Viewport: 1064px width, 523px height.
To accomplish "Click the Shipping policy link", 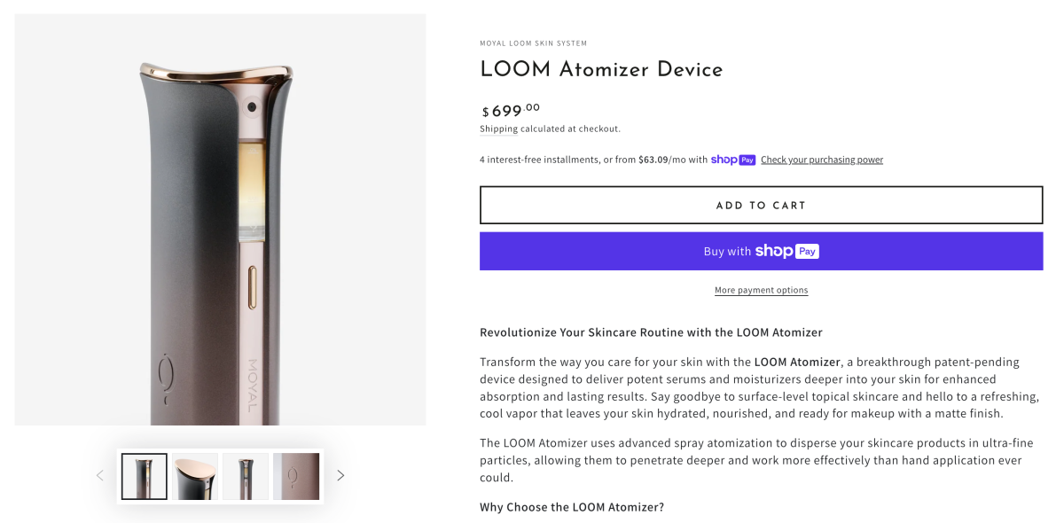I will pos(498,129).
